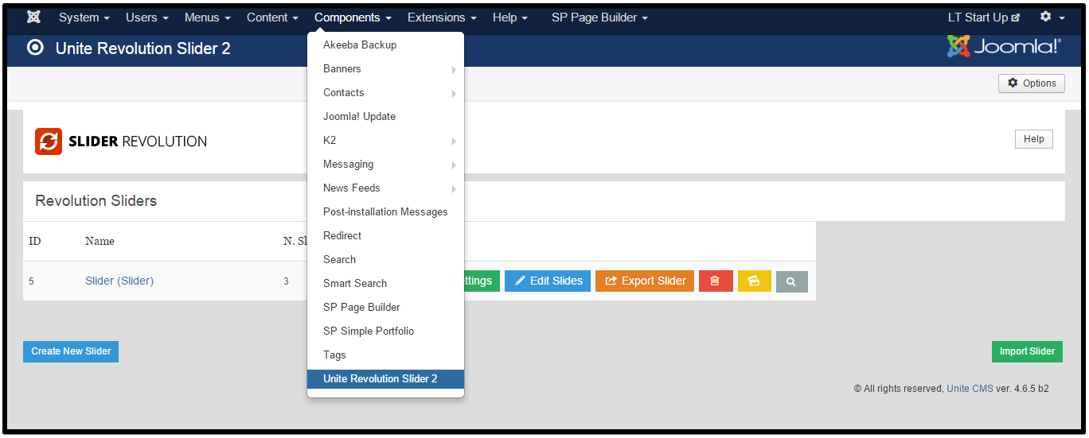The width and height of the screenshot is (1089, 438).
Task: Select Unite Revolution Slider 2 entry
Action: point(385,379)
